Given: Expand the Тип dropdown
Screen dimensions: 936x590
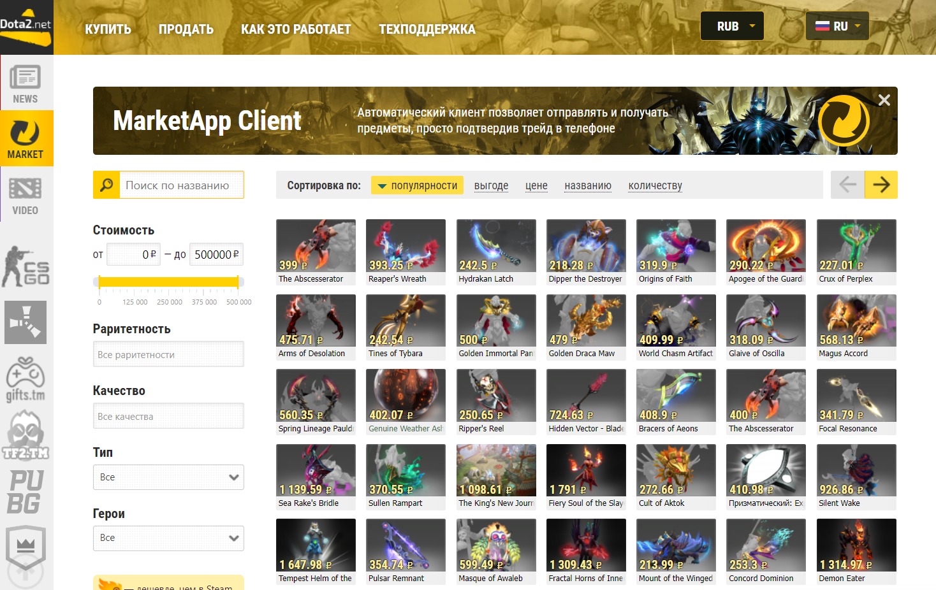Looking at the screenshot, I should (168, 477).
